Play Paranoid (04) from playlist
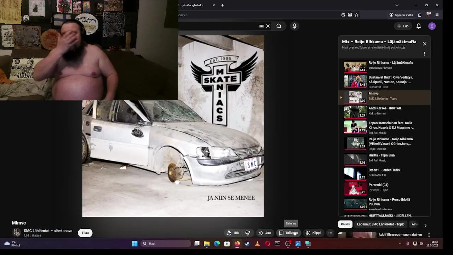 pyautogui.click(x=385, y=188)
